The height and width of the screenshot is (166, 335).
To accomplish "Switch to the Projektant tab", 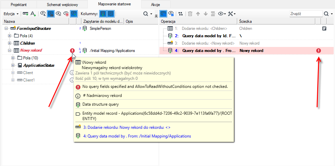I will coord(19,4).
